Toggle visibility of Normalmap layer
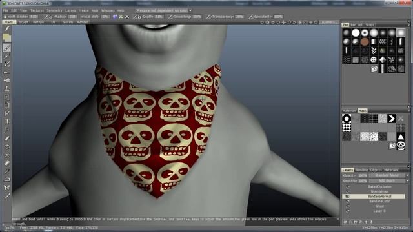 pyautogui.click(x=348, y=191)
